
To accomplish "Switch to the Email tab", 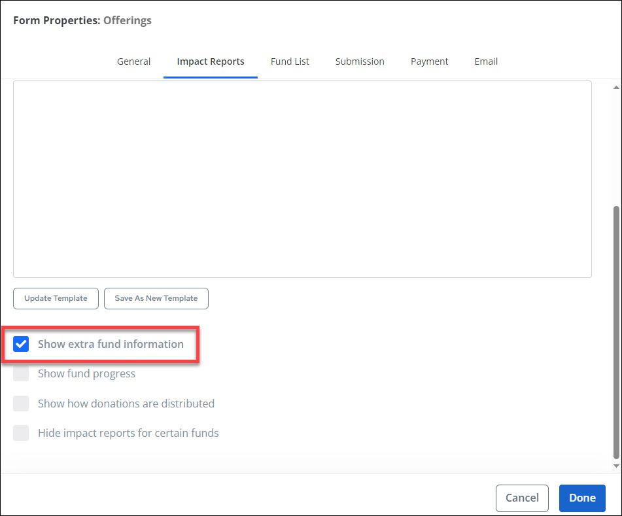I will point(486,61).
